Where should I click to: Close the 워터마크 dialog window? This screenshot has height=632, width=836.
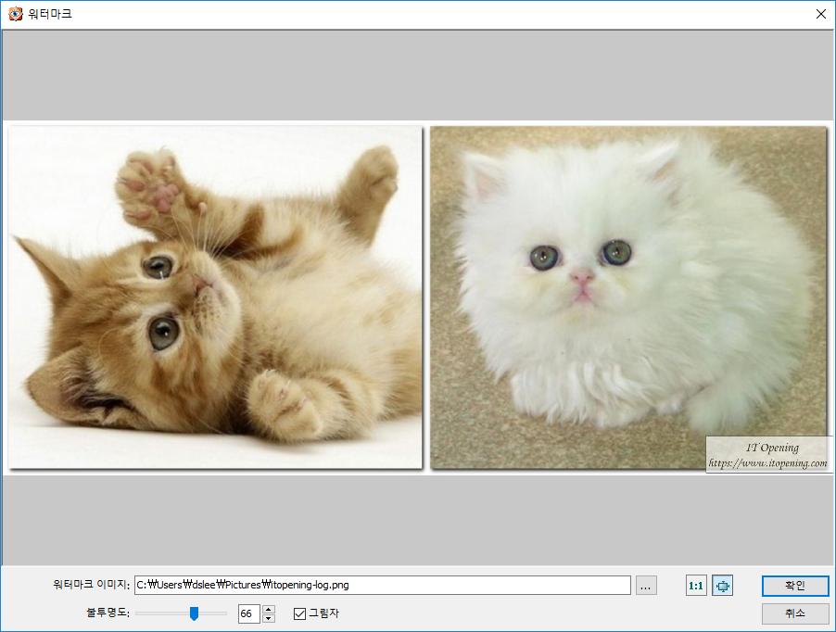pyautogui.click(x=820, y=14)
